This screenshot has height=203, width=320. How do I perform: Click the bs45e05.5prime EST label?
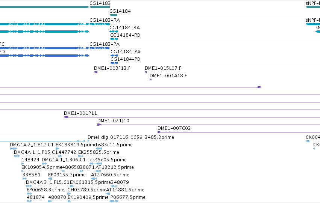tap(108, 160)
